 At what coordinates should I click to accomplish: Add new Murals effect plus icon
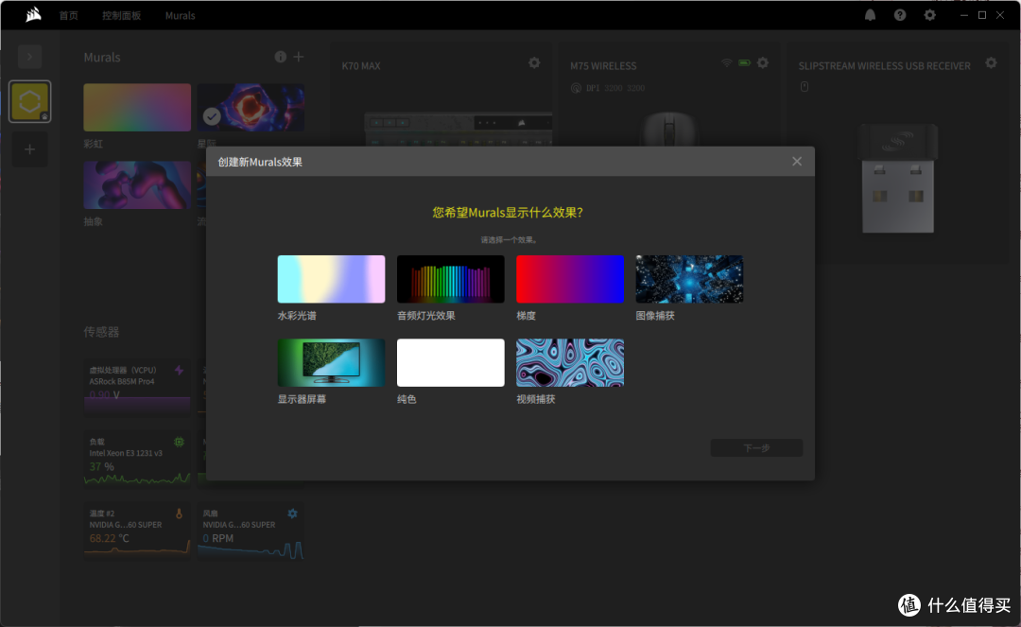298,57
